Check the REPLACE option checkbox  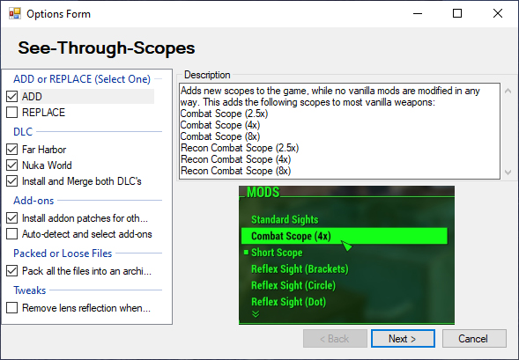tap(12, 113)
